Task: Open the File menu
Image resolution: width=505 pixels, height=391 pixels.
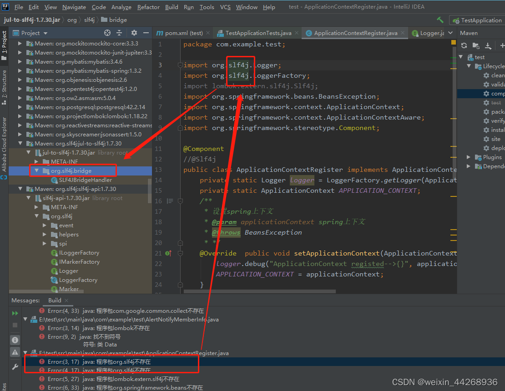Action: 19,7
